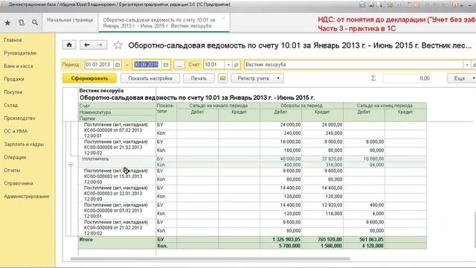This screenshot has height=268, width=476.
Task: Navigate back with the left arrow
Action: tap(87, 45)
